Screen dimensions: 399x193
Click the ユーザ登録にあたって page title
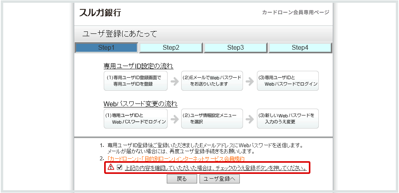[120, 34]
